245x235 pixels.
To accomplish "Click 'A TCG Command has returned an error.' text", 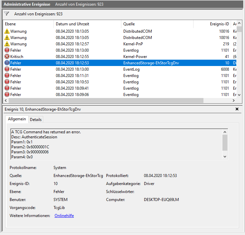I will 46,132.
